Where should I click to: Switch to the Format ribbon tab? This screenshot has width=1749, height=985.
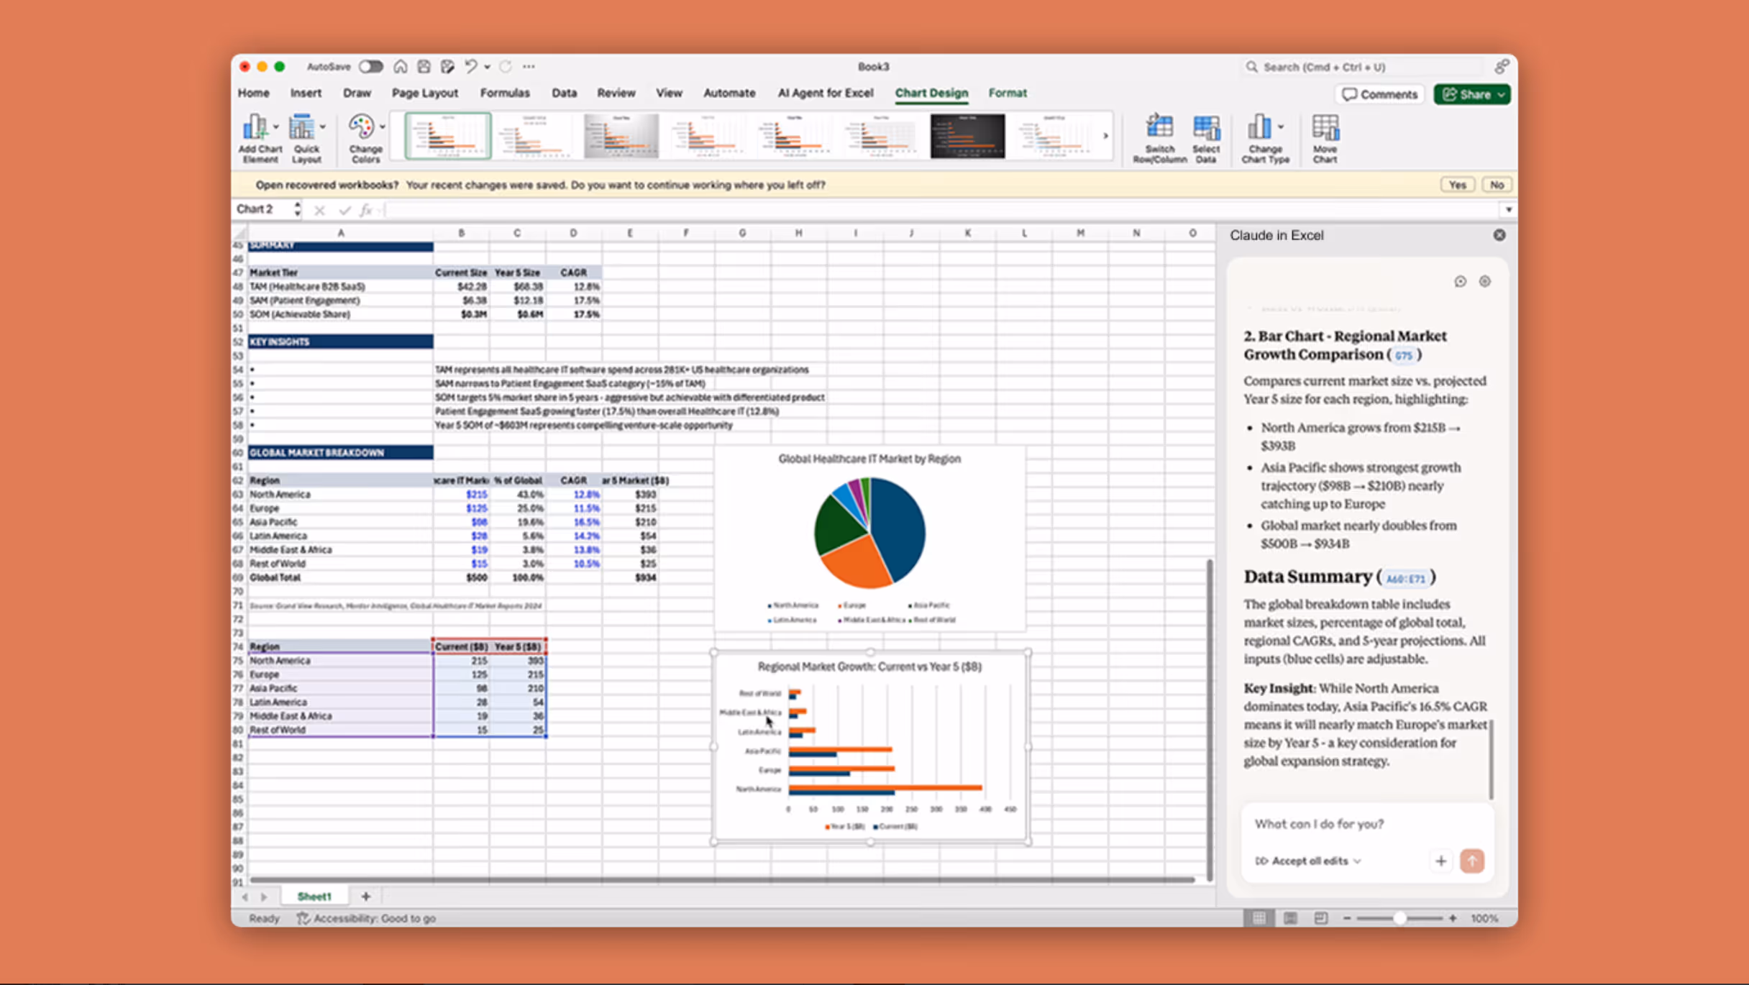tap(1008, 93)
